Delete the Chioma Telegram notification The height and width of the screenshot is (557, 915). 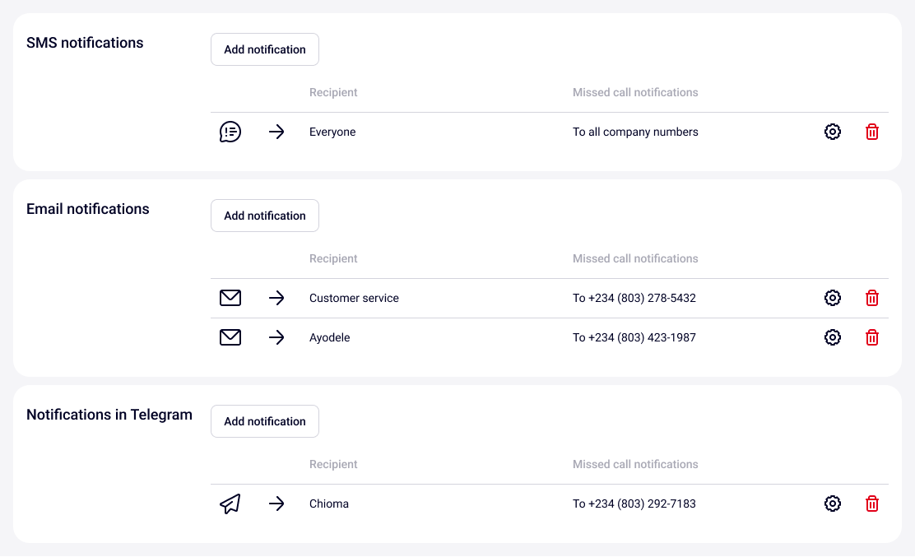(x=872, y=504)
